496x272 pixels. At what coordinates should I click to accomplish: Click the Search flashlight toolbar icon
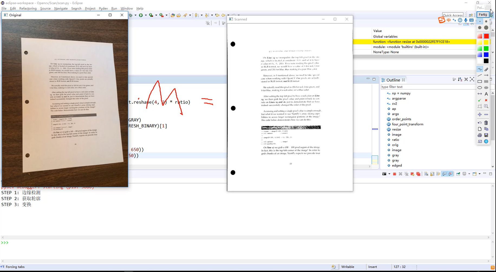coord(185,15)
